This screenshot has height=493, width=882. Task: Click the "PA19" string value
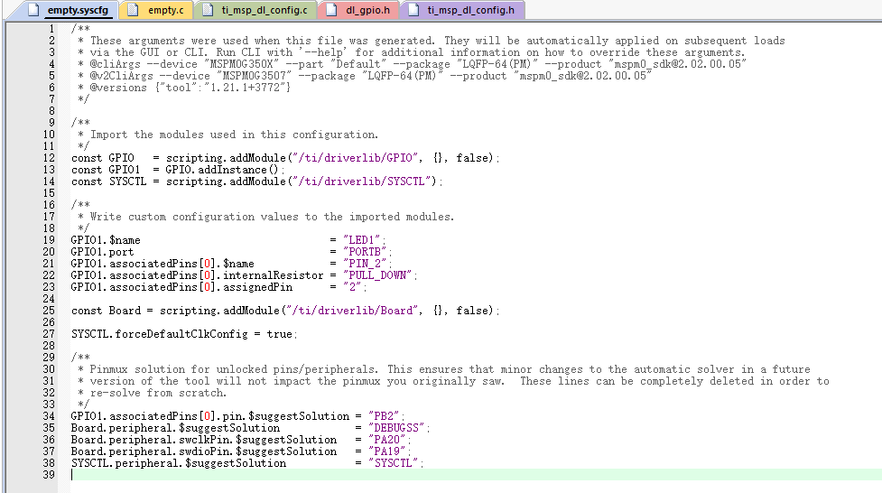coord(387,451)
